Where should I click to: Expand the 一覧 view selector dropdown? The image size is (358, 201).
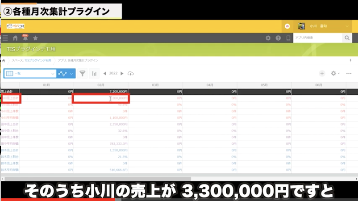pyautogui.click(x=53, y=73)
